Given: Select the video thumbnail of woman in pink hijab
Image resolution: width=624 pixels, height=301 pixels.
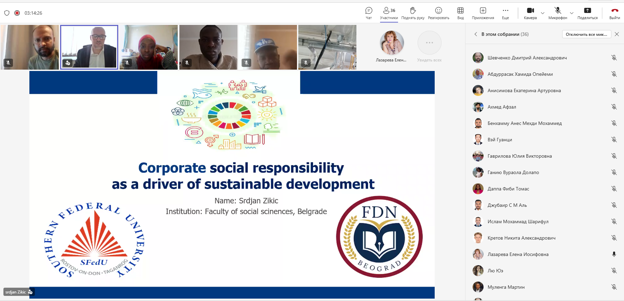Looking at the screenshot, I should [x=149, y=47].
